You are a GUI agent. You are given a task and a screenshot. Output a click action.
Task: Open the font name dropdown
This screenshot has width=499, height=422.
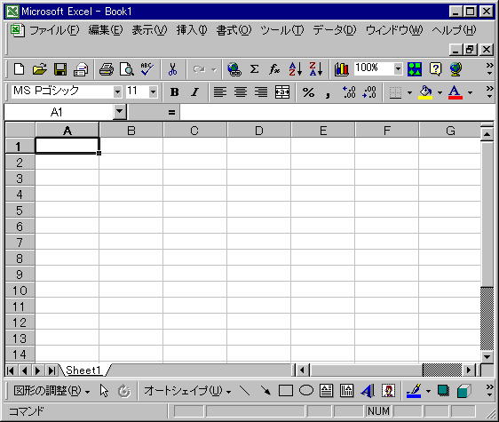point(117,92)
